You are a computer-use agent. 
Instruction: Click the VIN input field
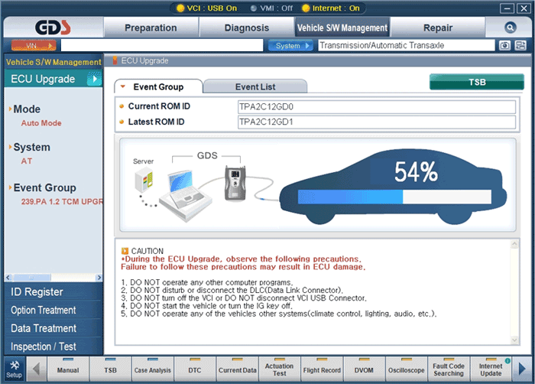tap(162, 45)
